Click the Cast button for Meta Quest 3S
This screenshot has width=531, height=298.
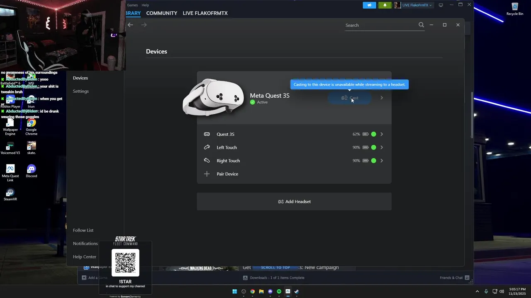pos(349,98)
